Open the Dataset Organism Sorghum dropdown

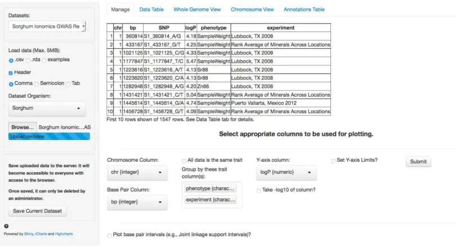click(x=47, y=109)
